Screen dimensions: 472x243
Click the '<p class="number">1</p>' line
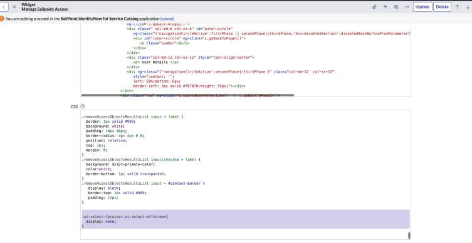point(165,43)
